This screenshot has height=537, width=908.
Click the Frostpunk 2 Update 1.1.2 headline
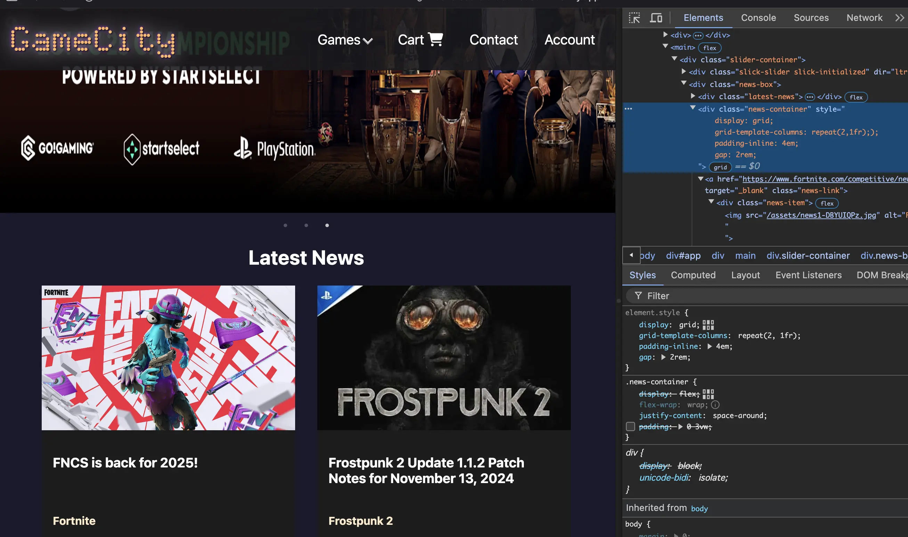click(426, 471)
